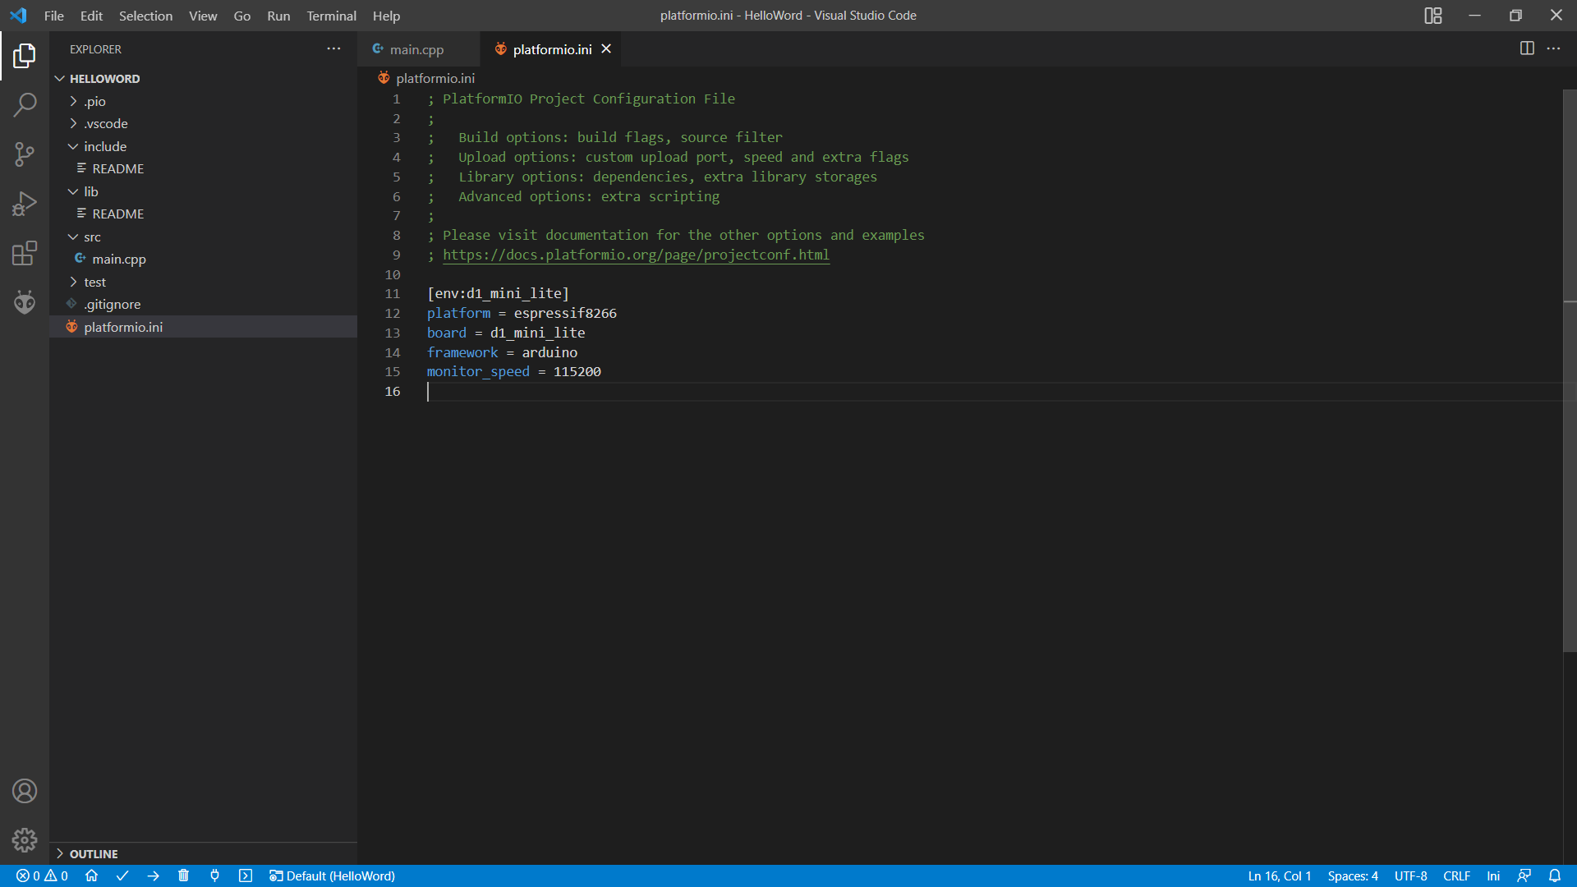Open the Edit menu
This screenshot has width=1577, height=887.
coord(91,16)
